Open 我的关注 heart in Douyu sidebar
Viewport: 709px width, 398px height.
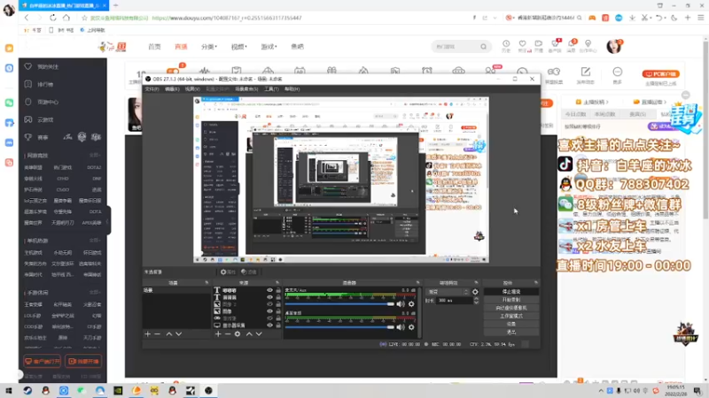pos(28,66)
